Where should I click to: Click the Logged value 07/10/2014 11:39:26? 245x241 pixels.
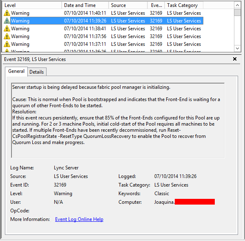tap(175, 176)
